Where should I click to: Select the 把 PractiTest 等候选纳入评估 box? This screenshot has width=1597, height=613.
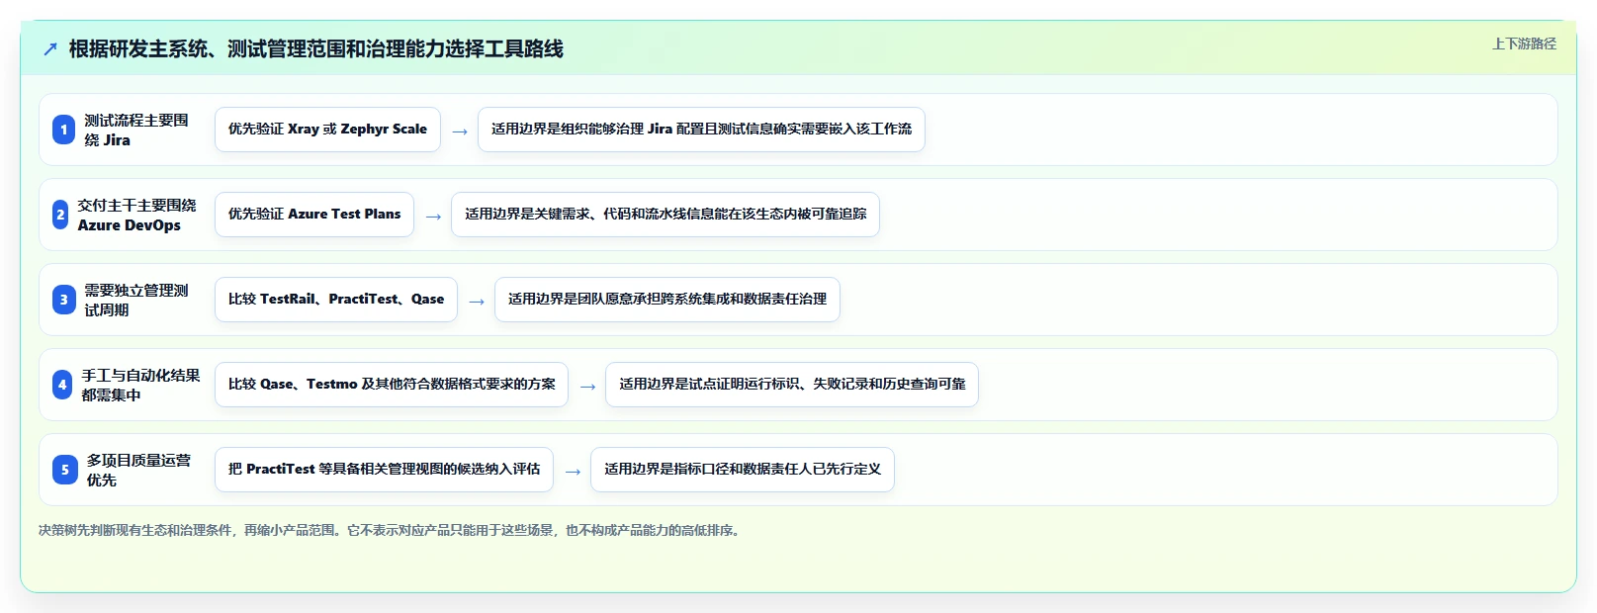click(x=384, y=470)
